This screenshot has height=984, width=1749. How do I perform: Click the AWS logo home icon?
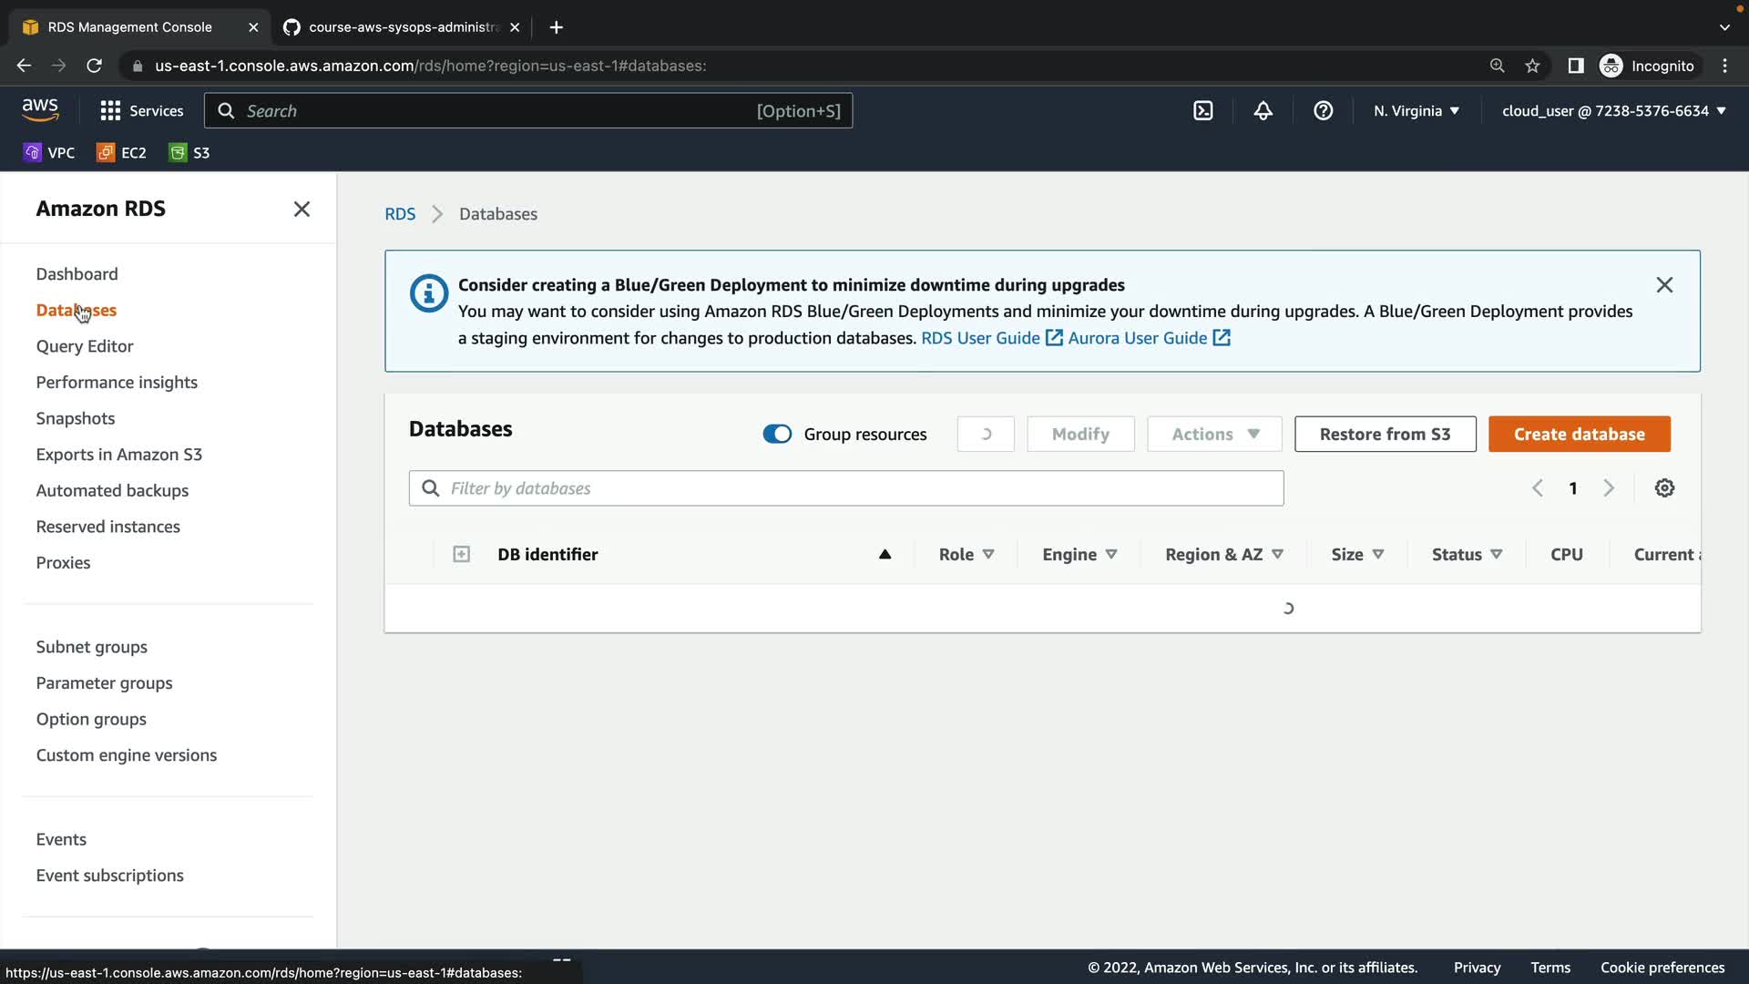pyautogui.click(x=40, y=109)
